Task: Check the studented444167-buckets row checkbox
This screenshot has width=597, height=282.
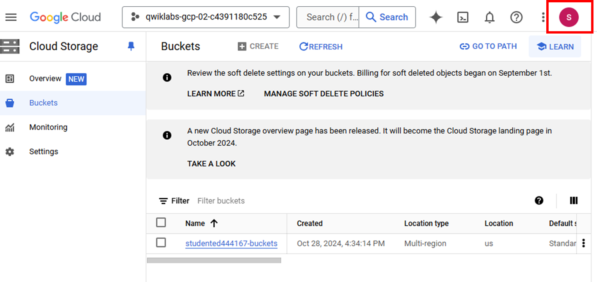Action: [161, 243]
